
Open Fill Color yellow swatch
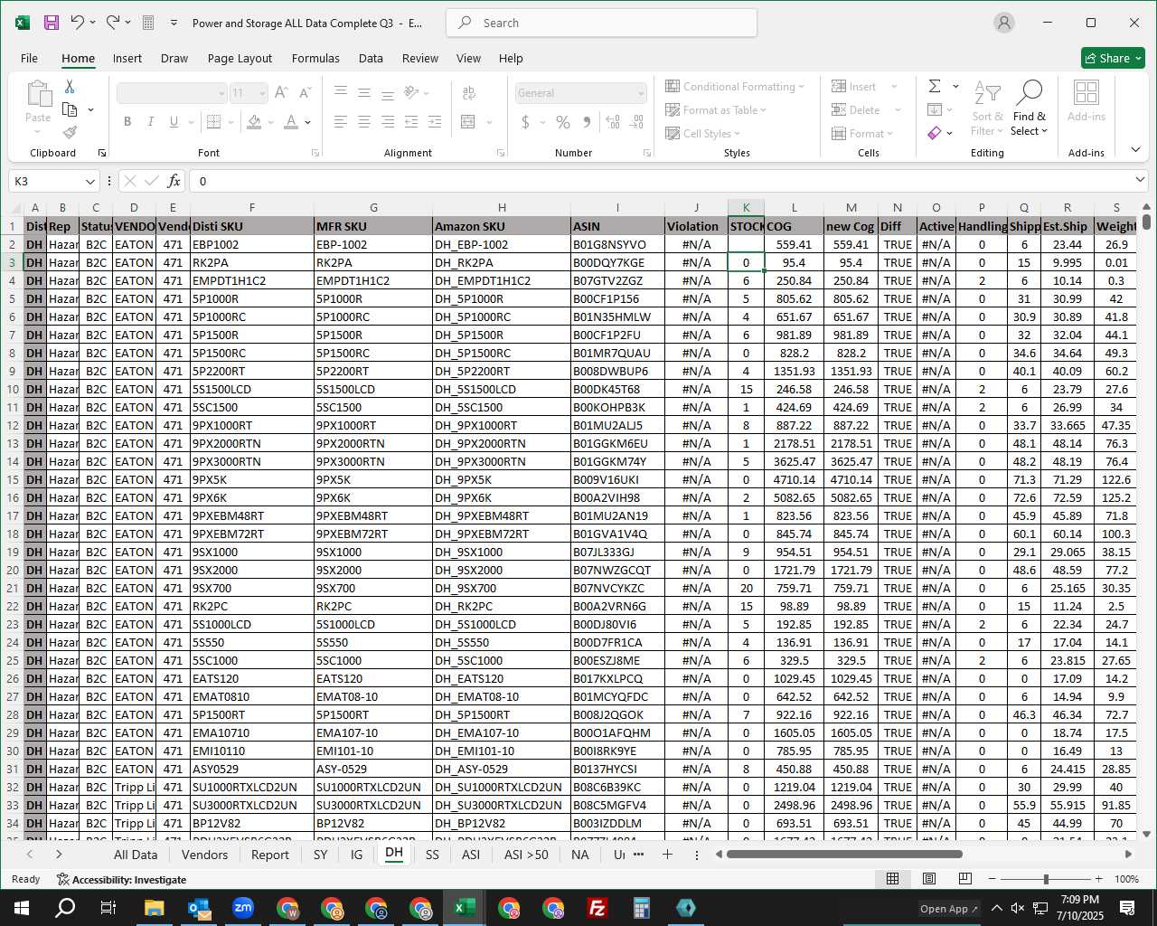pyautogui.click(x=254, y=121)
